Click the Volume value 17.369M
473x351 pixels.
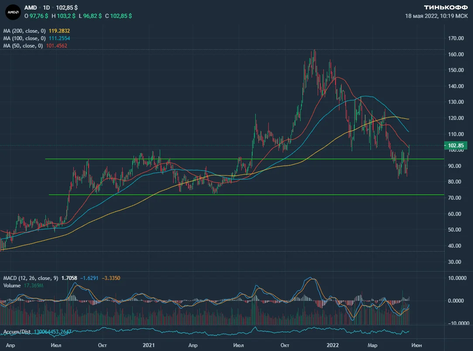pyautogui.click(x=34, y=286)
